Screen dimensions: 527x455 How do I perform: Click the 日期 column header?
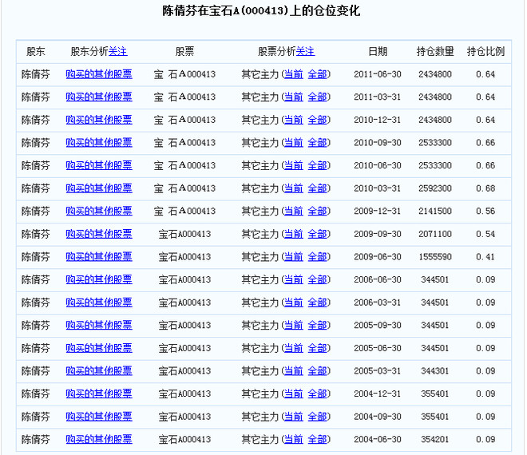tap(378, 51)
